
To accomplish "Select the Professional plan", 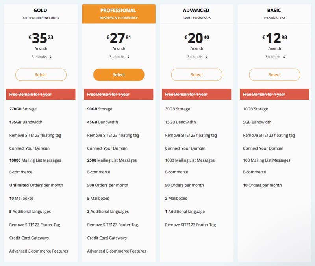I will click(119, 74).
